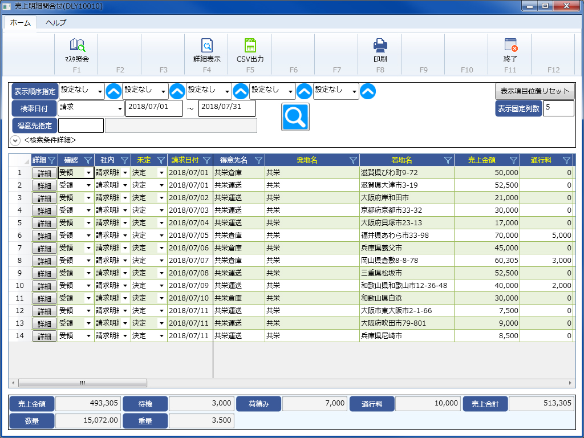Open filter on 未定 column header
584x438 pixels.
coord(161,160)
